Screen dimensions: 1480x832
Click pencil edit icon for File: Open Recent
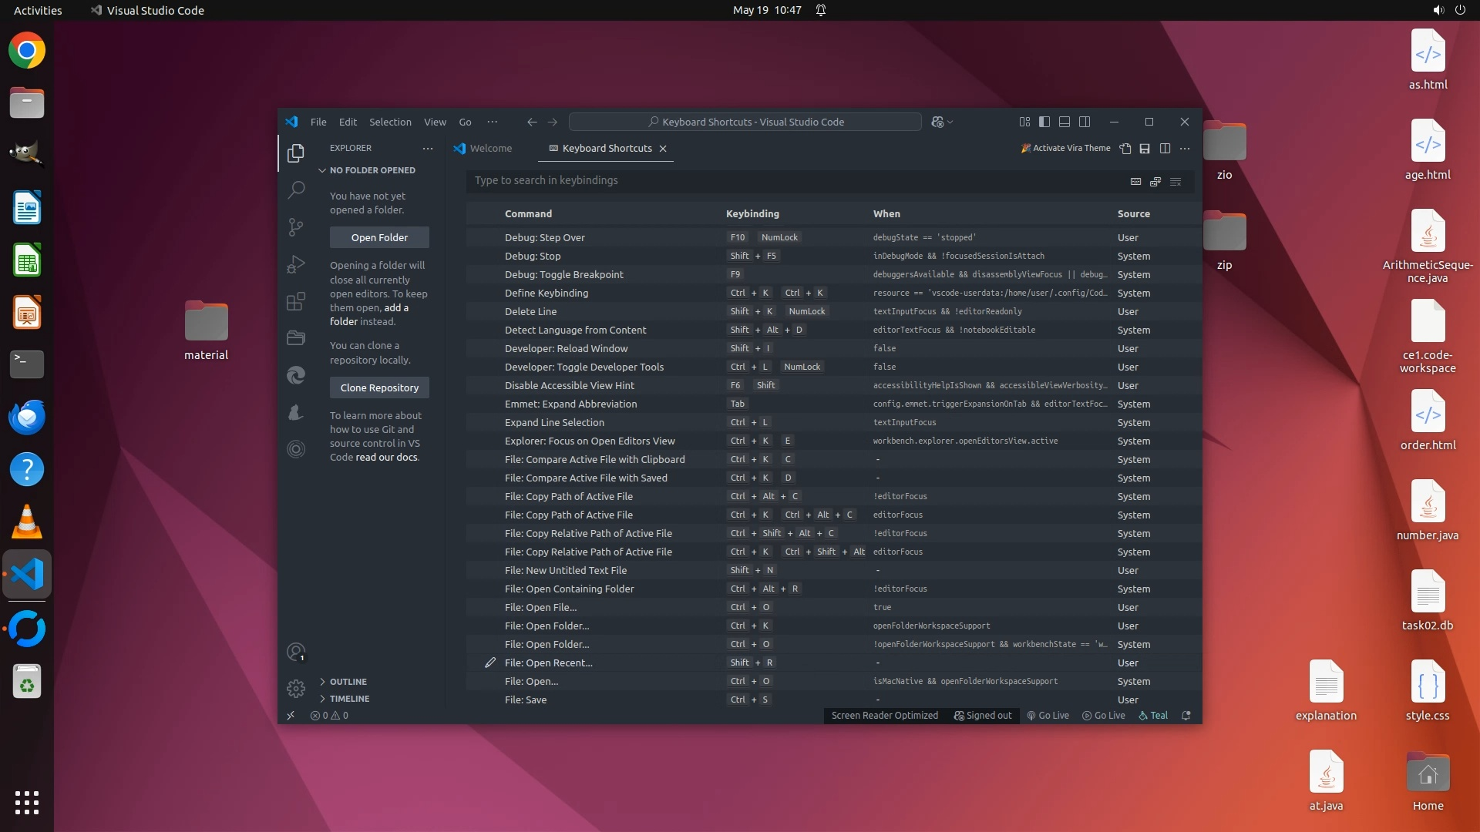click(489, 663)
